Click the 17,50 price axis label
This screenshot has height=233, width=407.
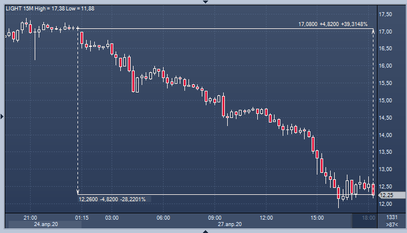pyautogui.click(x=385, y=14)
